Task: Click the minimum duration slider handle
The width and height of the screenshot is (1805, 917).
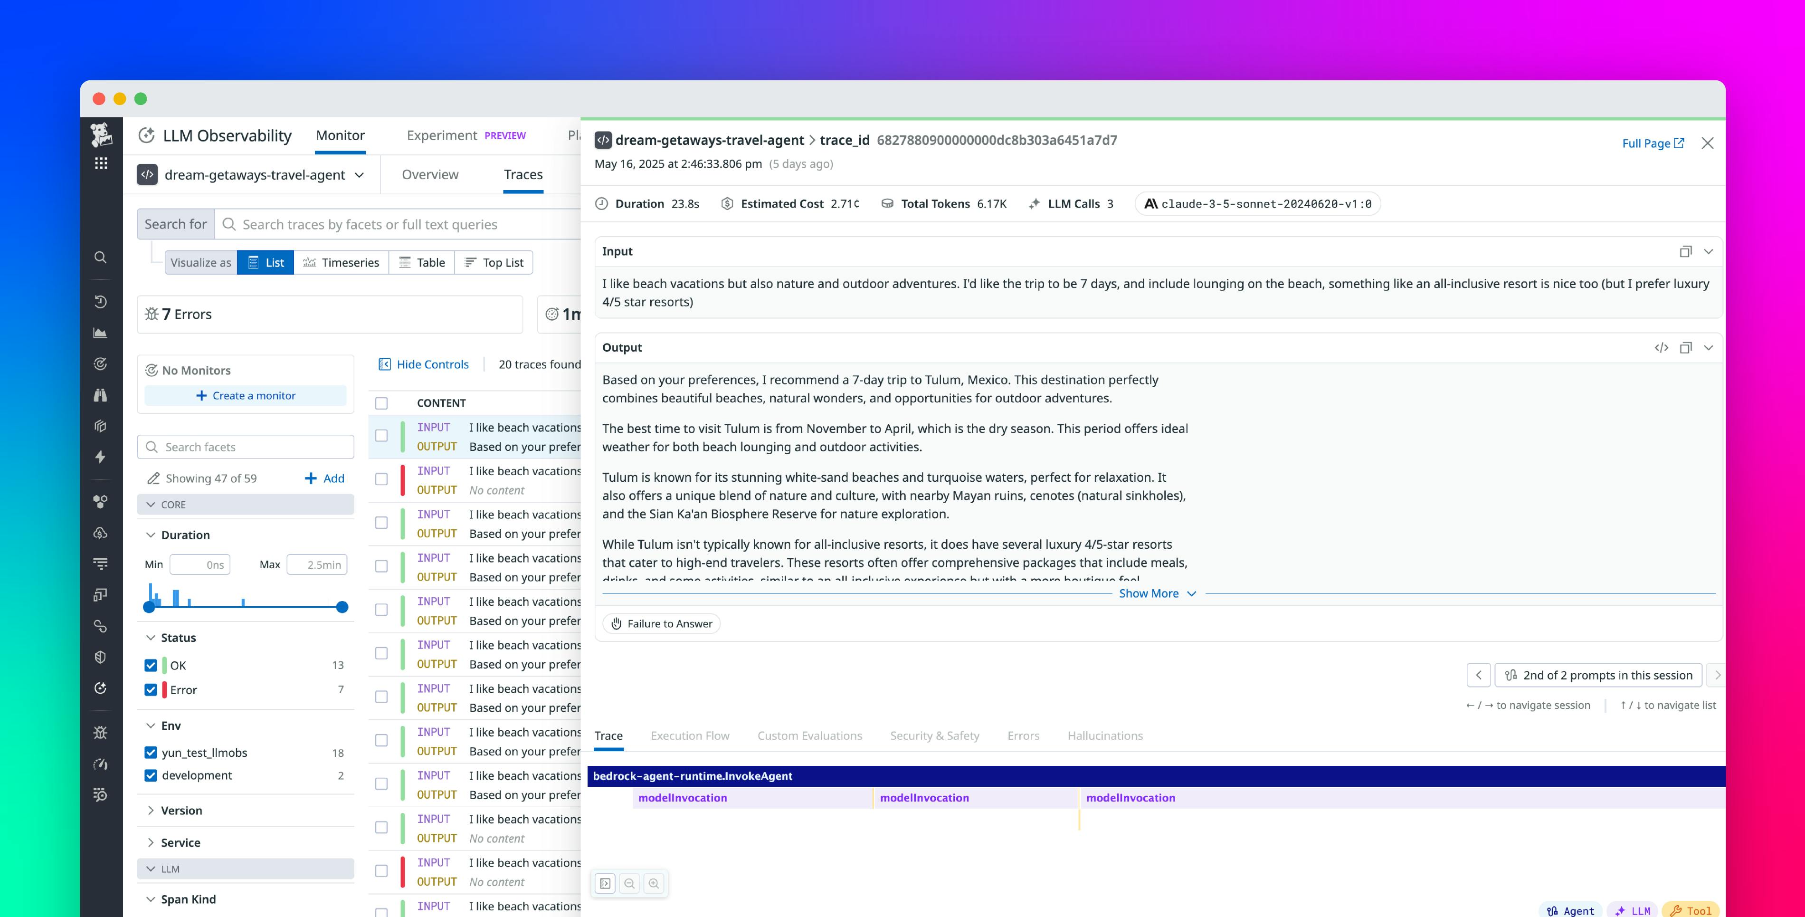Action: point(149,607)
